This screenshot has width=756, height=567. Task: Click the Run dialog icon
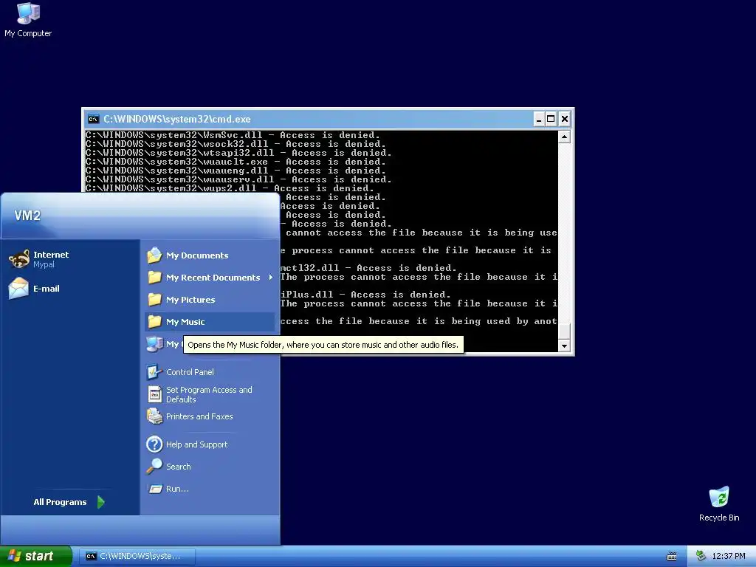pyautogui.click(x=154, y=489)
